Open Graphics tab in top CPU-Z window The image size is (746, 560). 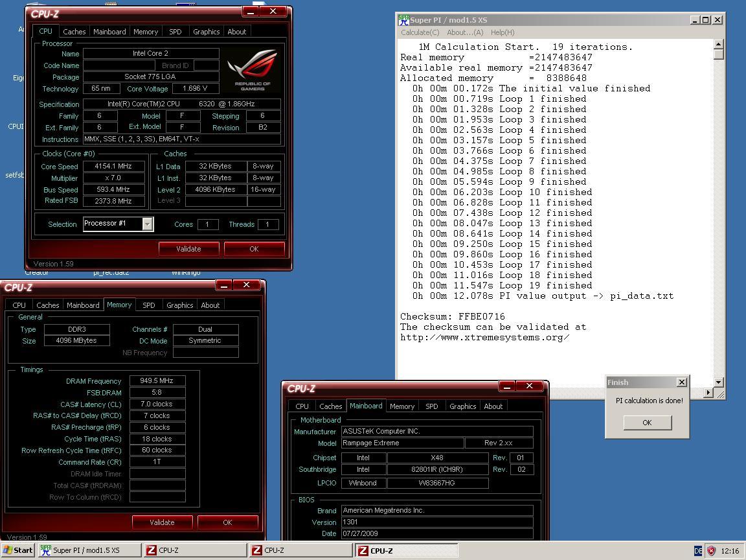[x=206, y=32]
